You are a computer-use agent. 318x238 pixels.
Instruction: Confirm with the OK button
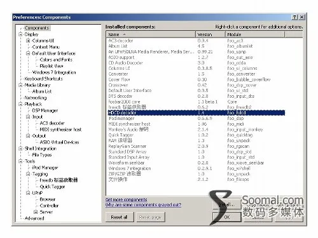pyautogui.click(x=227, y=217)
